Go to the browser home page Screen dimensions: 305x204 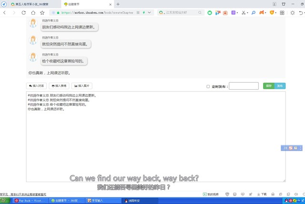(x=33, y=13)
